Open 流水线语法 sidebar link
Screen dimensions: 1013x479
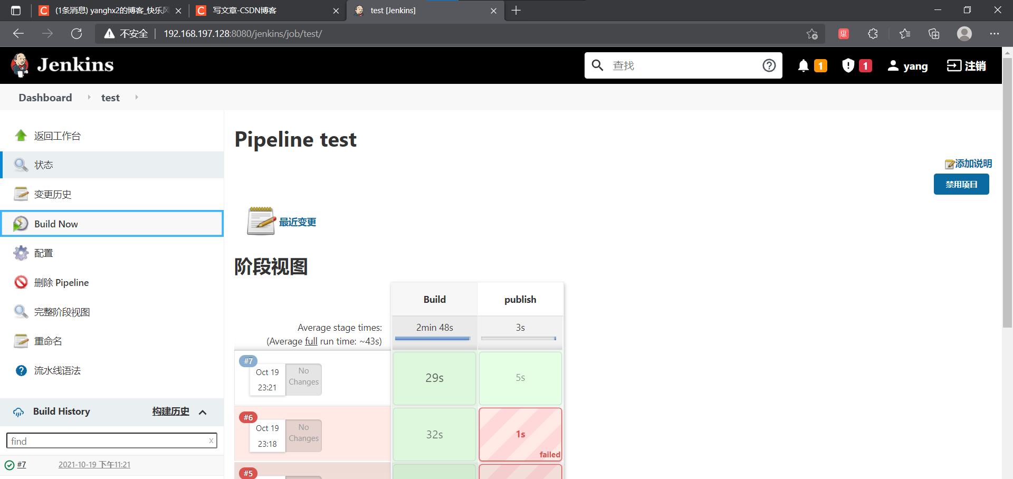tap(58, 371)
